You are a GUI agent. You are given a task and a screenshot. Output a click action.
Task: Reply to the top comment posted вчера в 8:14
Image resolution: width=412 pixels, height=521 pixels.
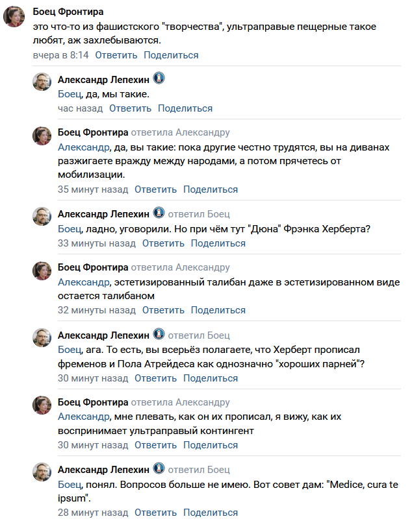pyautogui.click(x=116, y=55)
